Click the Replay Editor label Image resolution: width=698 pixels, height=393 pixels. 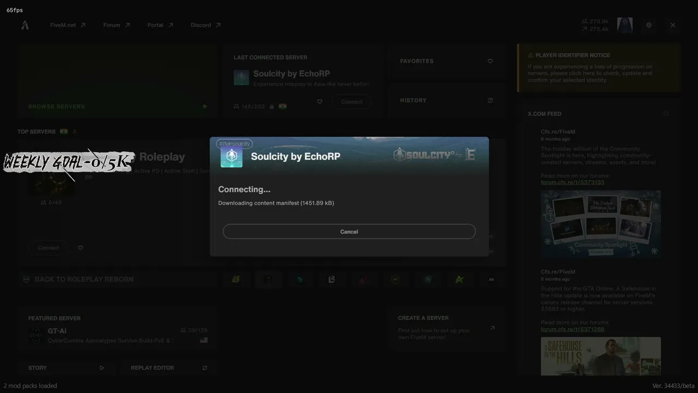pos(153,368)
